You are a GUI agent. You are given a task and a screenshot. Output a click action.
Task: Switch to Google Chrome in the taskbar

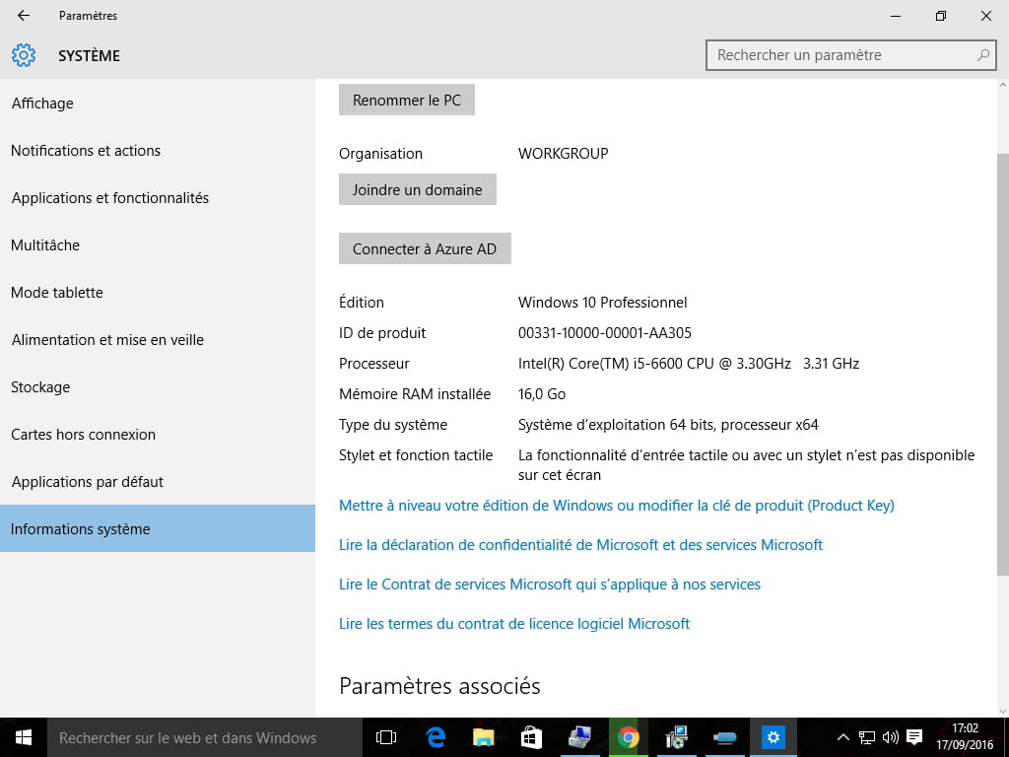(x=628, y=737)
